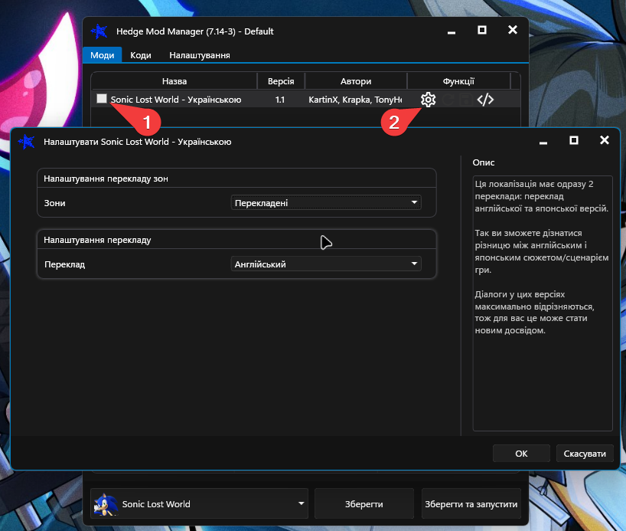
Task: Click the Зберегти button
Action: coord(364,504)
